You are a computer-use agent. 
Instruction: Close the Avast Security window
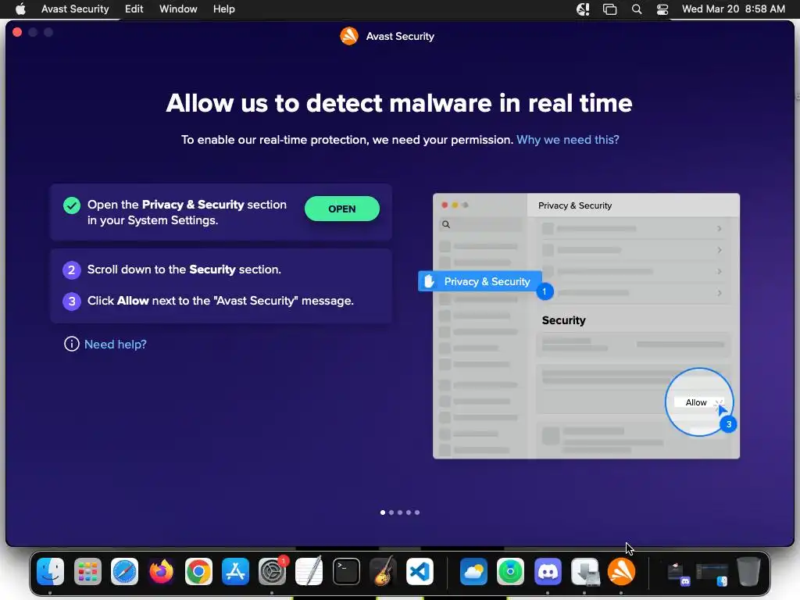17,32
